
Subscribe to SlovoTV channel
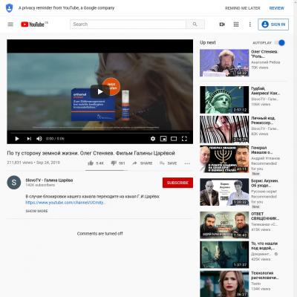[x=177, y=183]
